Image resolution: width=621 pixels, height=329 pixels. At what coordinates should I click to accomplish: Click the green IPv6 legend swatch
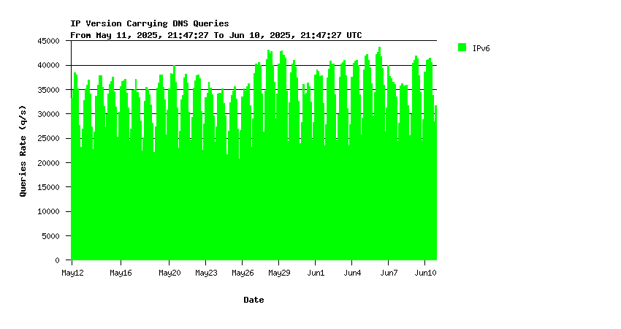click(x=462, y=48)
